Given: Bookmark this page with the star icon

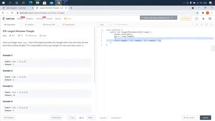Looking at the screenshot, I should 197,13.
